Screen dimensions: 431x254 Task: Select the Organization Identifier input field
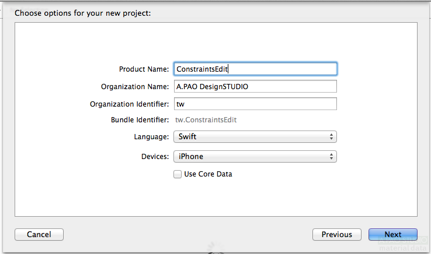pyautogui.click(x=255, y=104)
